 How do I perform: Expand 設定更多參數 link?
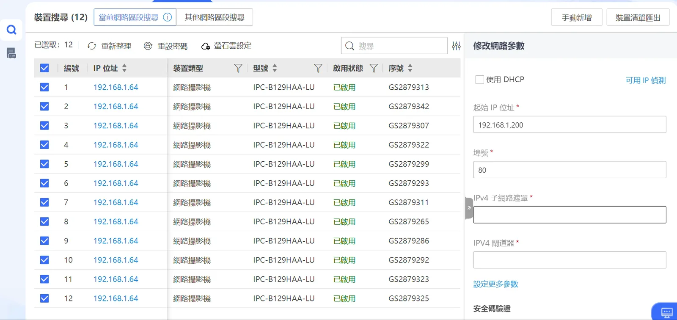coord(495,284)
